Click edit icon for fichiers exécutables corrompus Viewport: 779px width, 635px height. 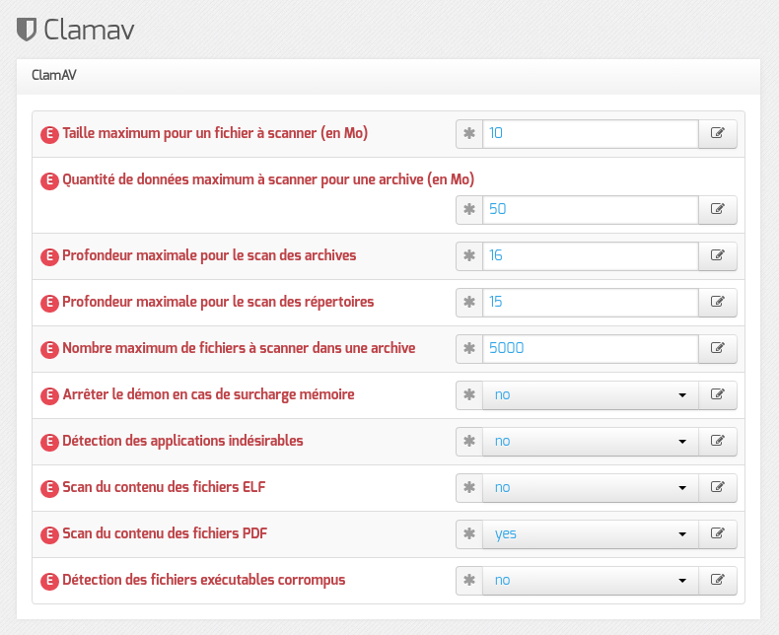[718, 581]
